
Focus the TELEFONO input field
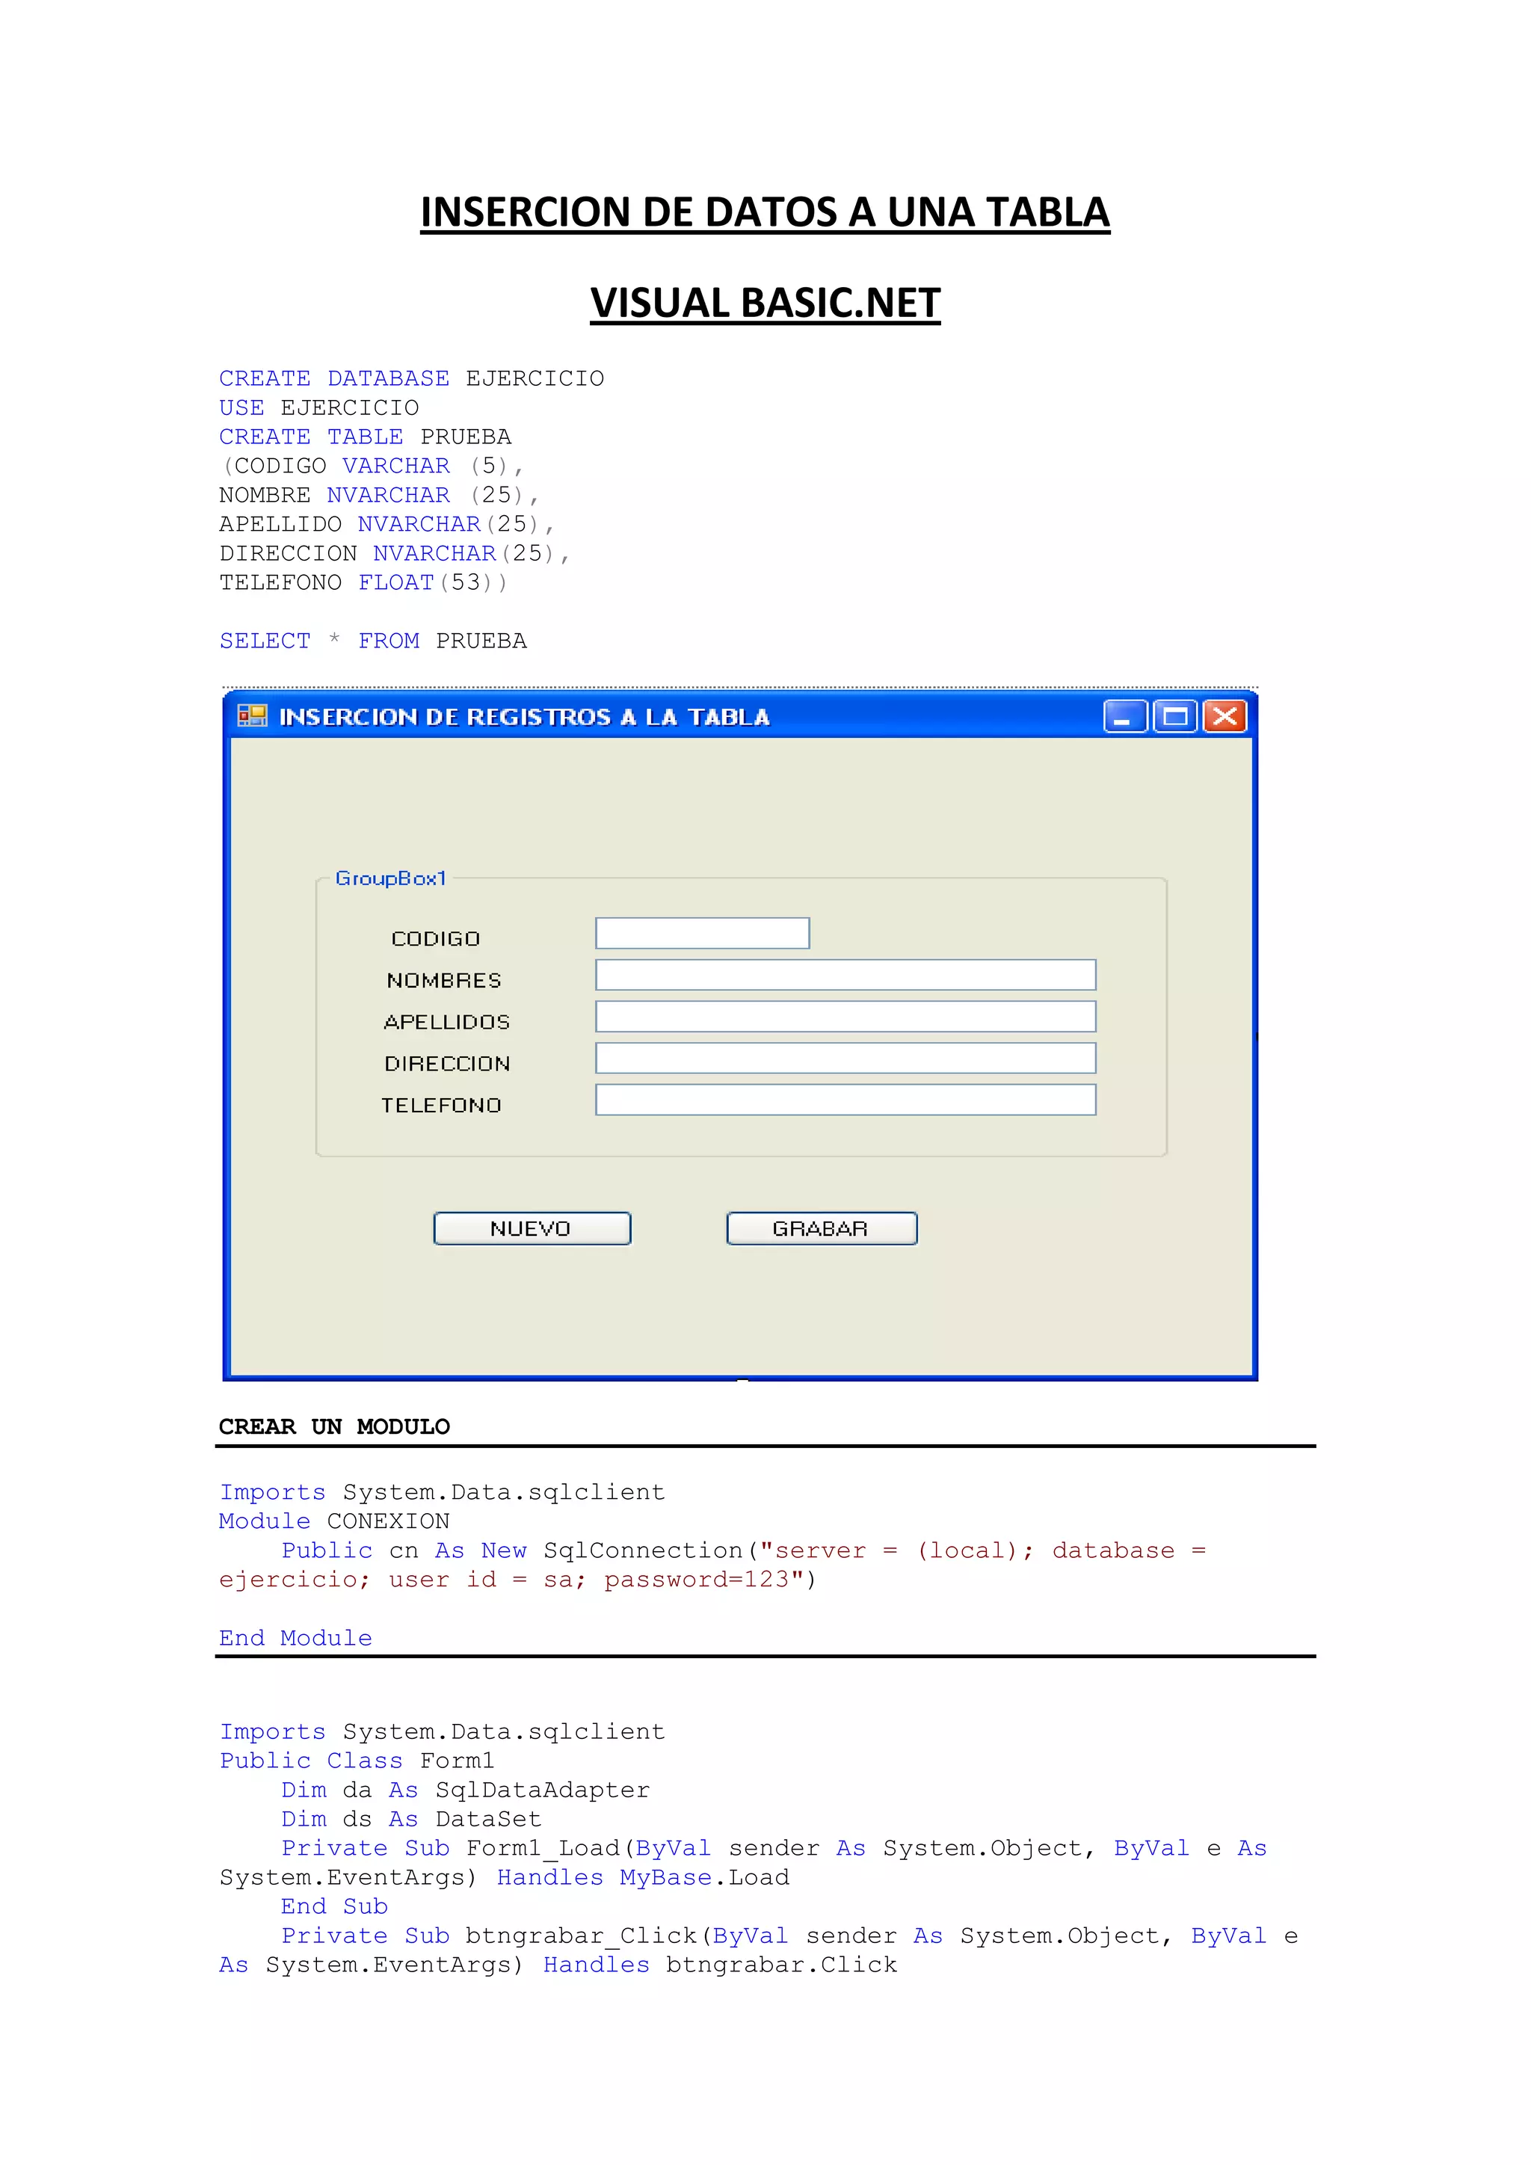(845, 1100)
